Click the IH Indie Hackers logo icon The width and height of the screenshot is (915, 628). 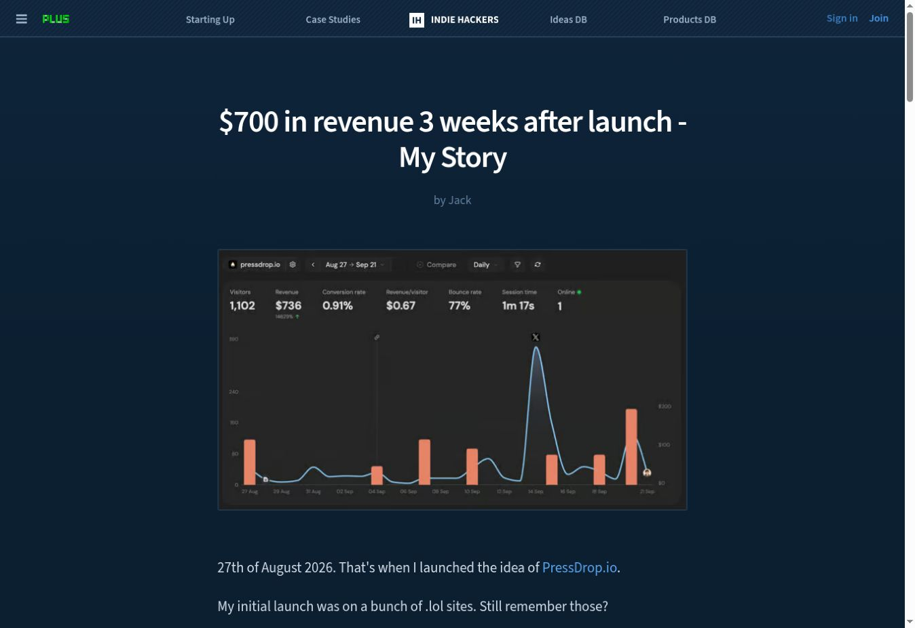(417, 20)
